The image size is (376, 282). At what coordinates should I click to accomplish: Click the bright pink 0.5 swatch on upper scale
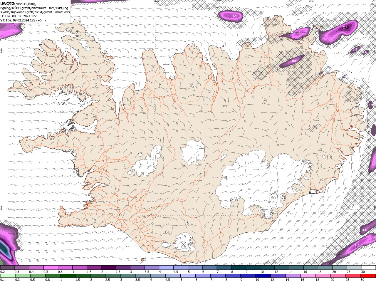(51, 268)
